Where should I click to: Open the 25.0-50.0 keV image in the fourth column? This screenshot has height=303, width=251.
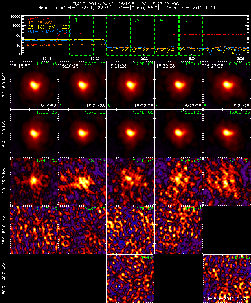pos(179,230)
